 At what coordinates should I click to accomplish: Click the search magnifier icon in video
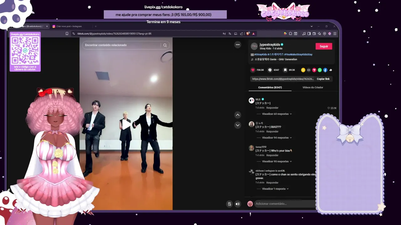click(165, 45)
